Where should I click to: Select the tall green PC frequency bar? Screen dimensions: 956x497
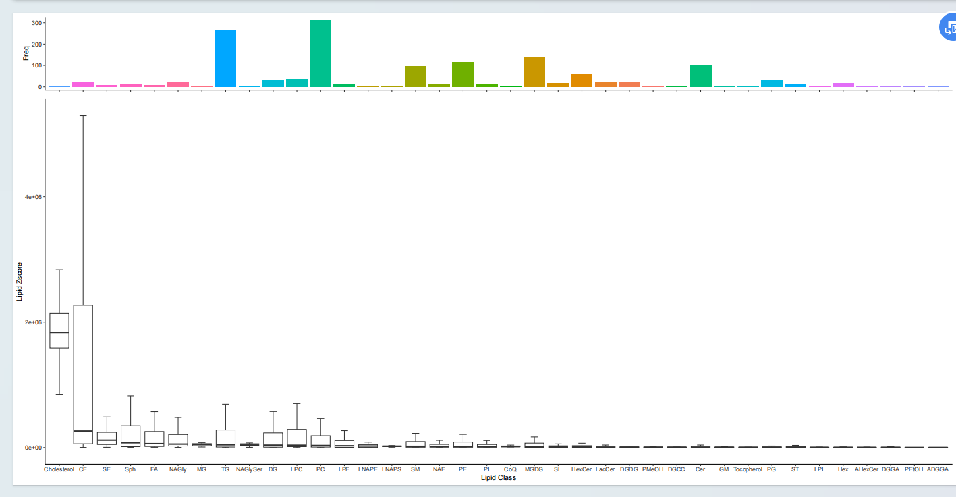click(x=320, y=54)
